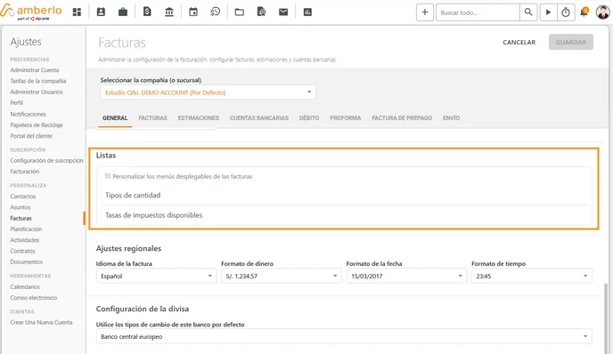
Task: Open Configuración de suscripción
Action: pyautogui.click(x=46, y=160)
